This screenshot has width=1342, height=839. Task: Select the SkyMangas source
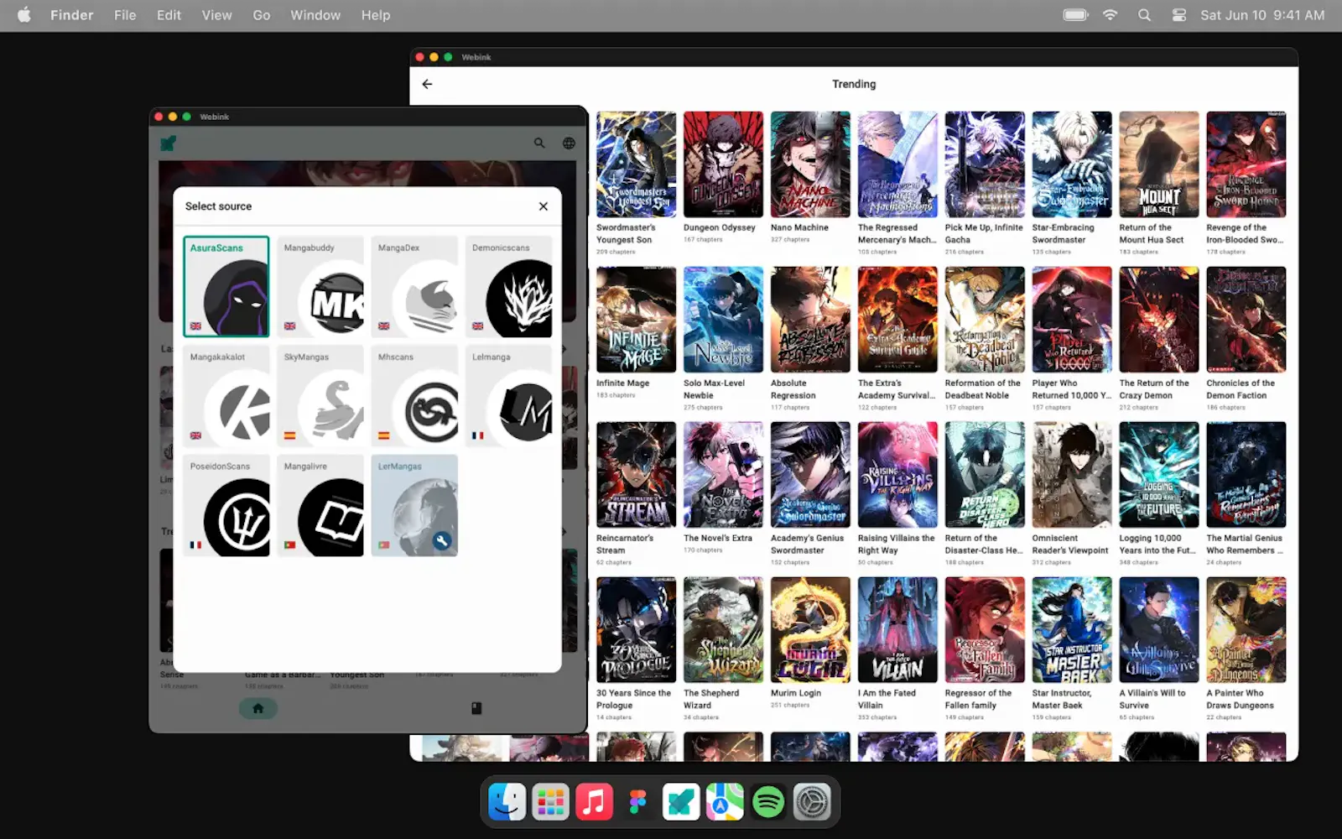coord(320,395)
